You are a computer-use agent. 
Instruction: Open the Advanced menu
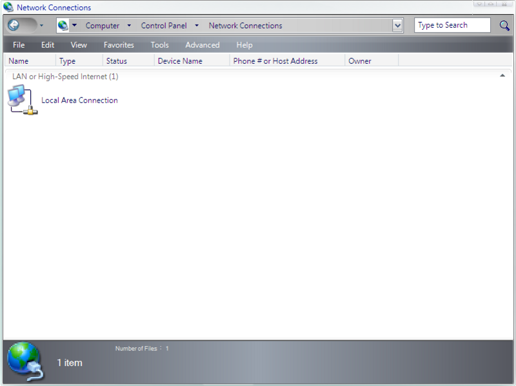tap(203, 45)
